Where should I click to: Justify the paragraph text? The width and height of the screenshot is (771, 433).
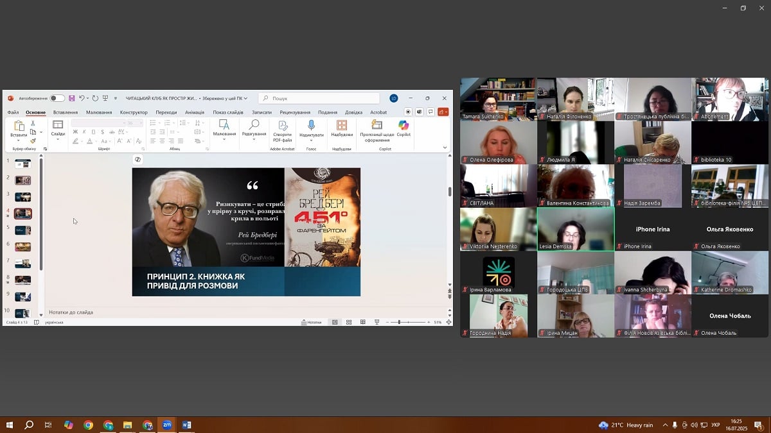click(179, 140)
